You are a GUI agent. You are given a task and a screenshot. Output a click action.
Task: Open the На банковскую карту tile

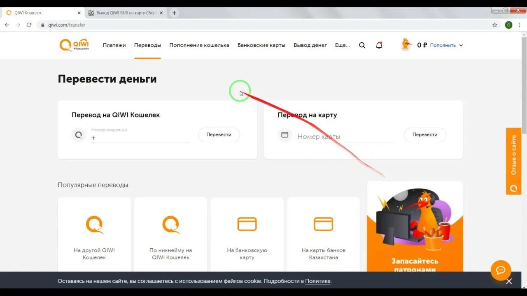click(247, 235)
